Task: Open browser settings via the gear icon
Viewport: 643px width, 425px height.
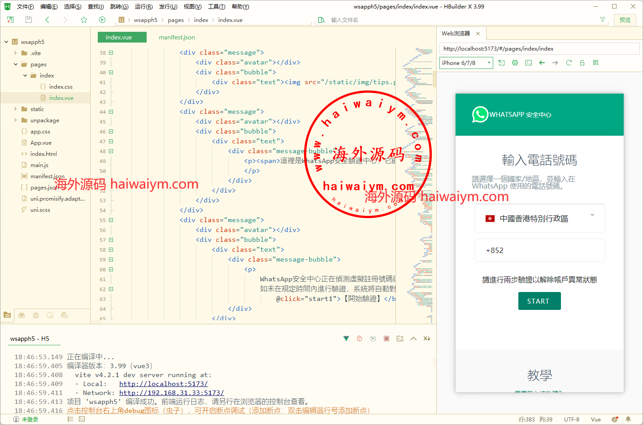Action: tap(515, 63)
